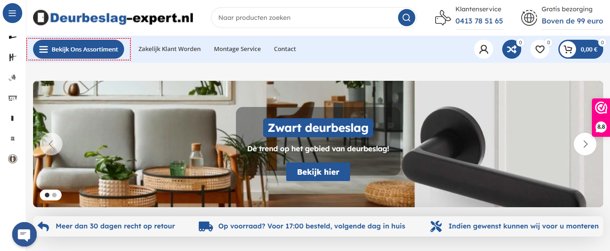Open the chat bubble widget
This screenshot has width=610, height=251.
coord(24,234)
